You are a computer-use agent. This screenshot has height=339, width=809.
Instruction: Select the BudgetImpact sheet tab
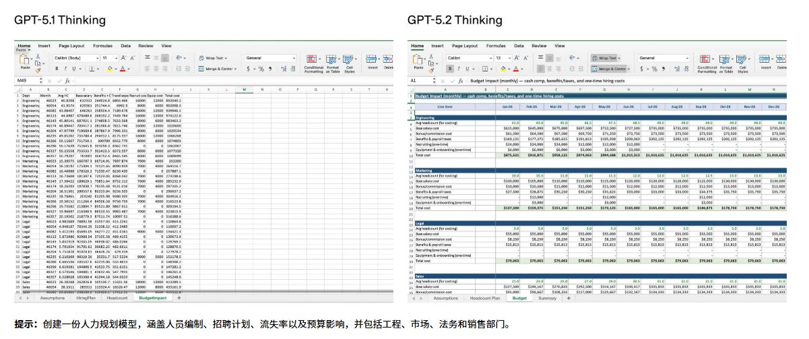pos(153,297)
